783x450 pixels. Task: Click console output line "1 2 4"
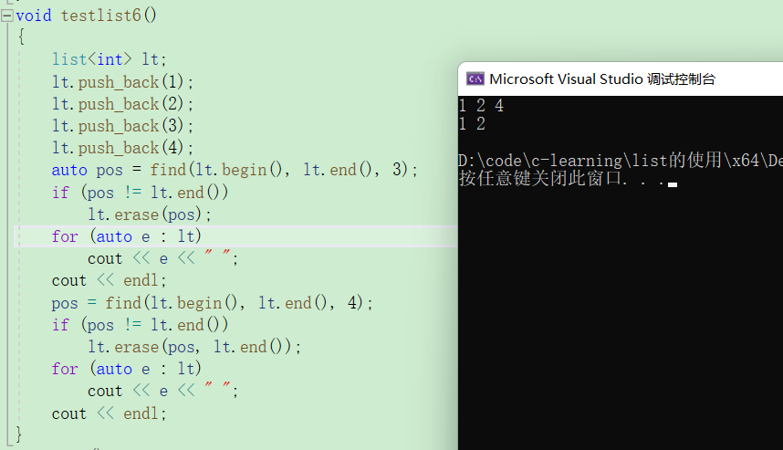pyautogui.click(x=481, y=105)
